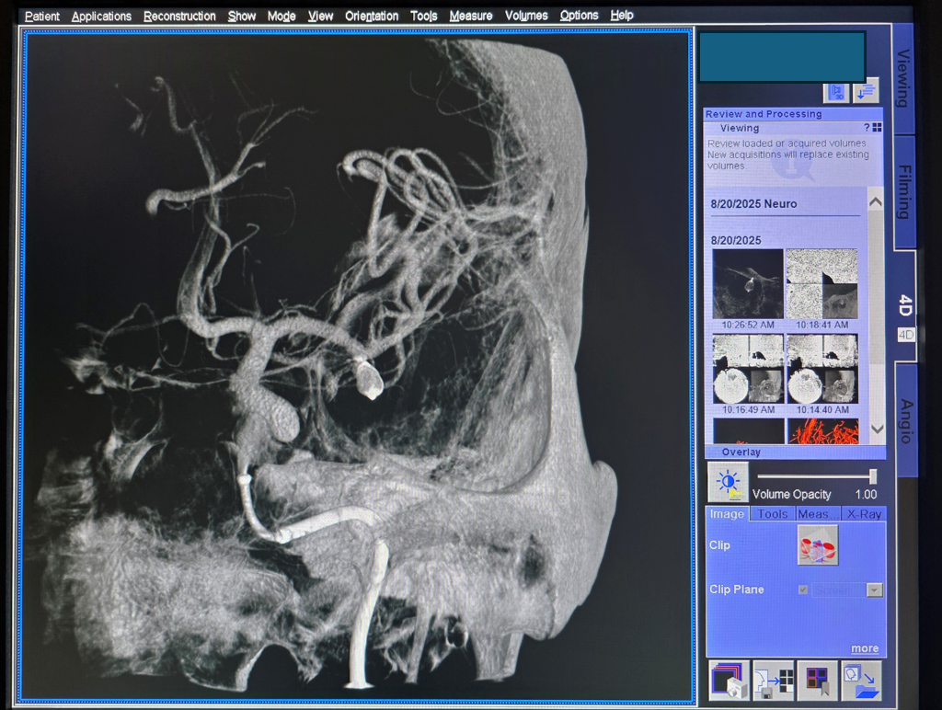The image size is (942, 710).
Task: Click the grid view toggle in Viewing header
Action: click(878, 128)
